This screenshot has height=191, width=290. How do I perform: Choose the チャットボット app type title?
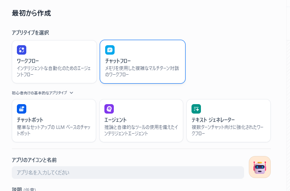[30, 119]
